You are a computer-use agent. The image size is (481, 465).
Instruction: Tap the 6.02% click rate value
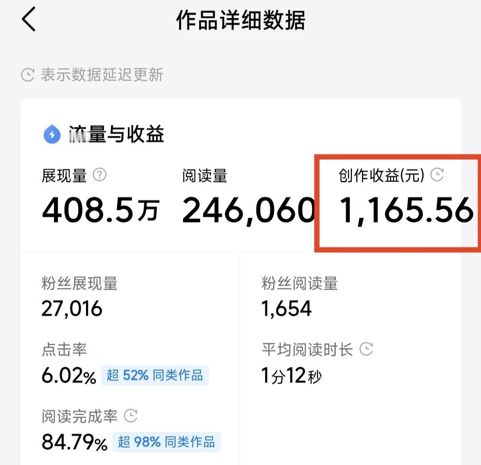(x=69, y=375)
